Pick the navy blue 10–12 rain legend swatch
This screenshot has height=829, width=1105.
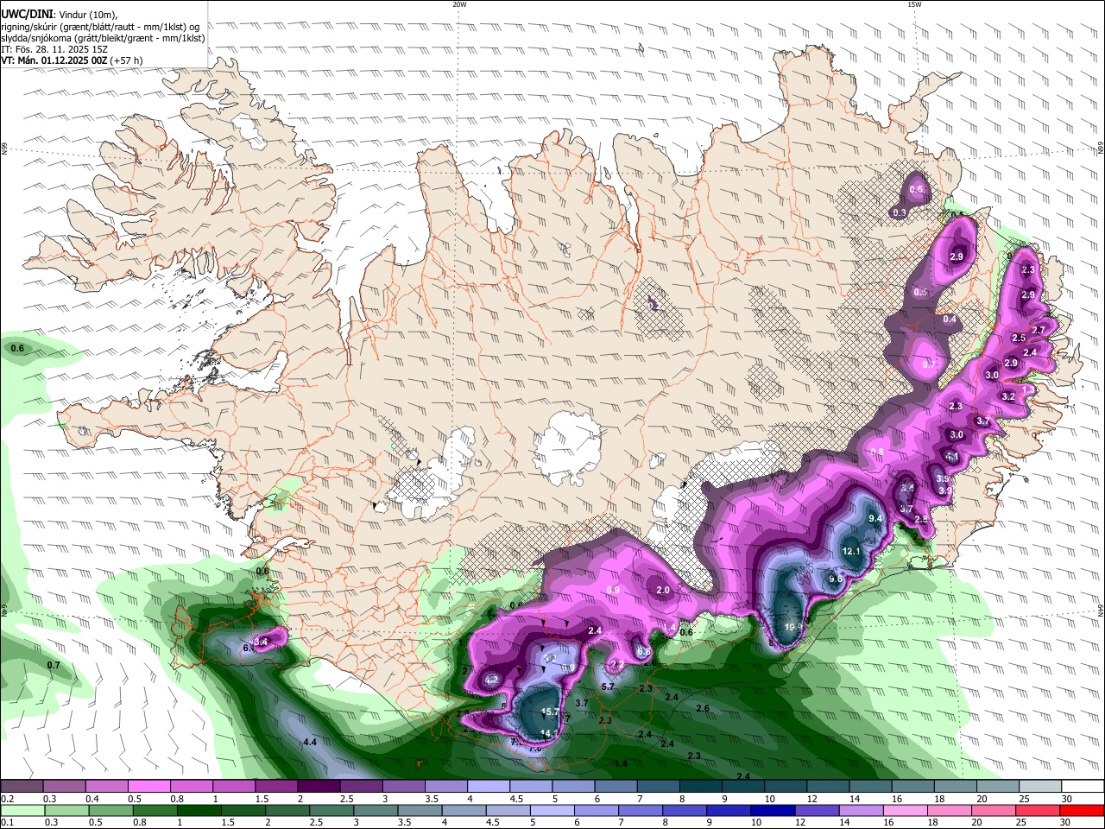coord(773,810)
